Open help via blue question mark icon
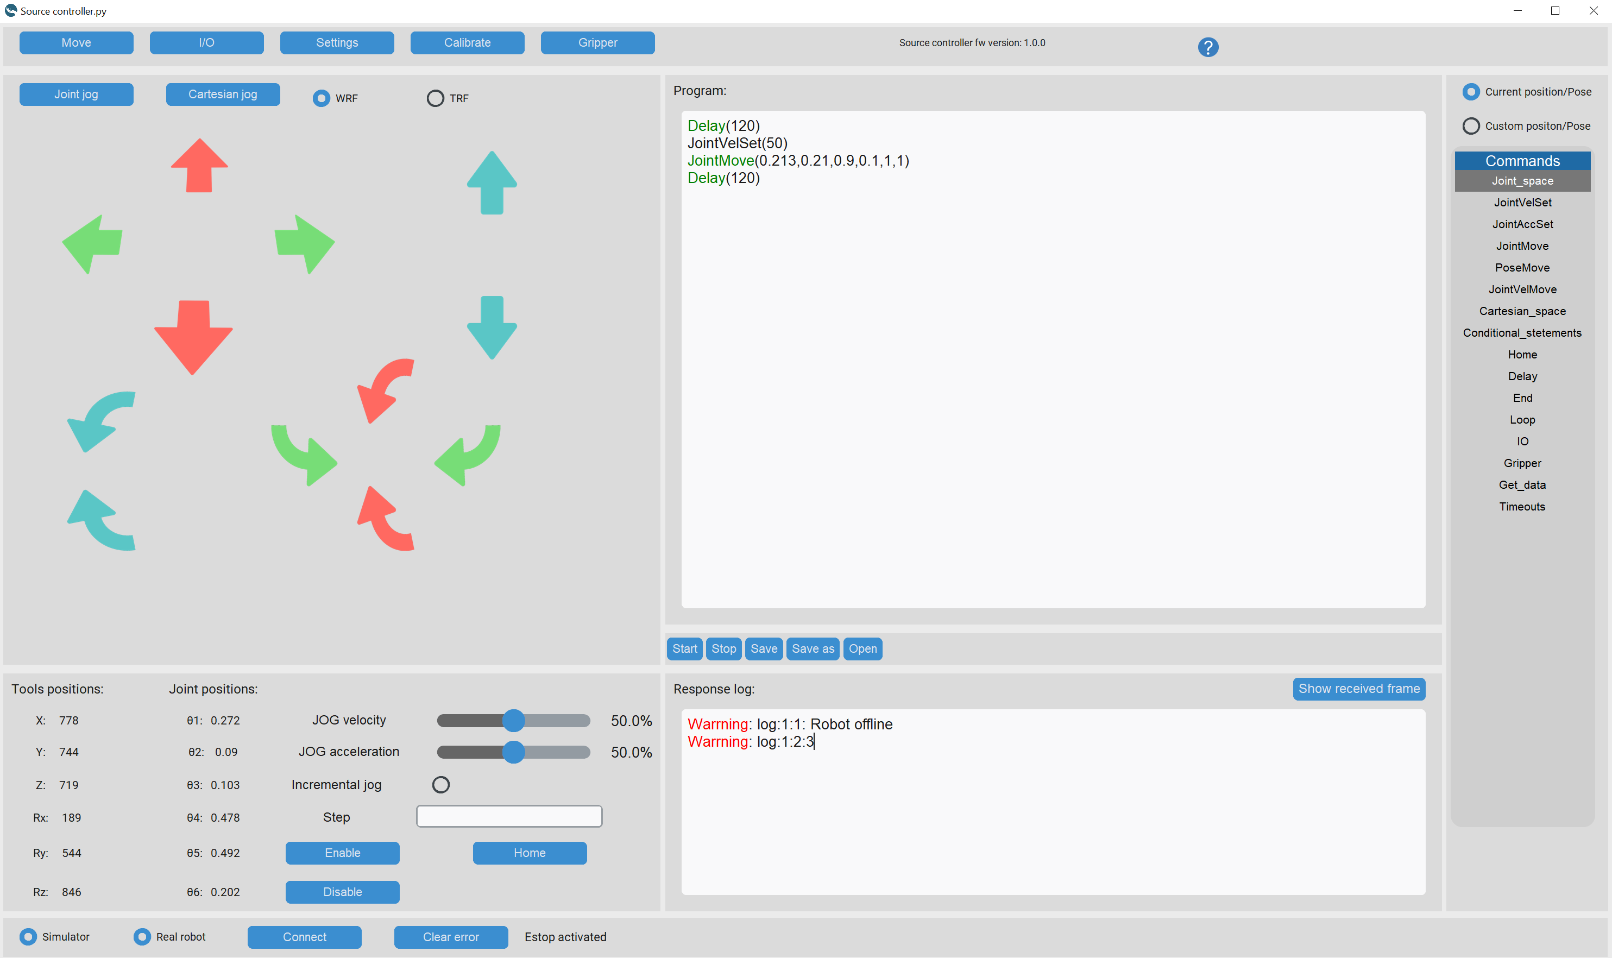Image resolution: width=1612 pixels, height=958 pixels. pos(1207,47)
